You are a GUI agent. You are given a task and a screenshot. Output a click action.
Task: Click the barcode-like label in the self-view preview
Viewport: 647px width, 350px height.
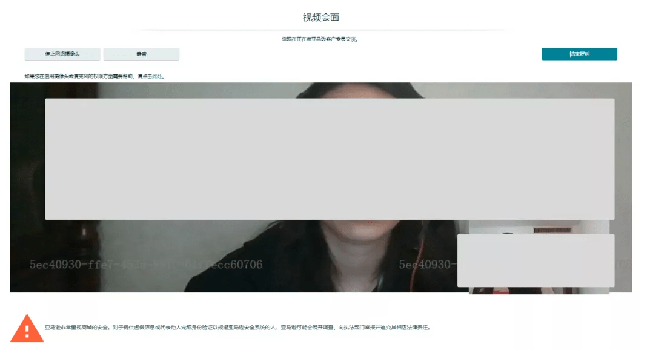pyautogui.click(x=552, y=230)
